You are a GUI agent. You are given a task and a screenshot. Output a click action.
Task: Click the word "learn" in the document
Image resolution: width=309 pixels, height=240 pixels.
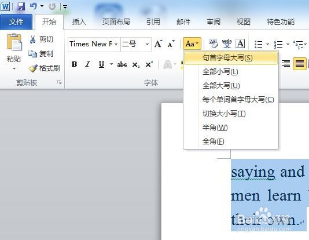click(284, 196)
